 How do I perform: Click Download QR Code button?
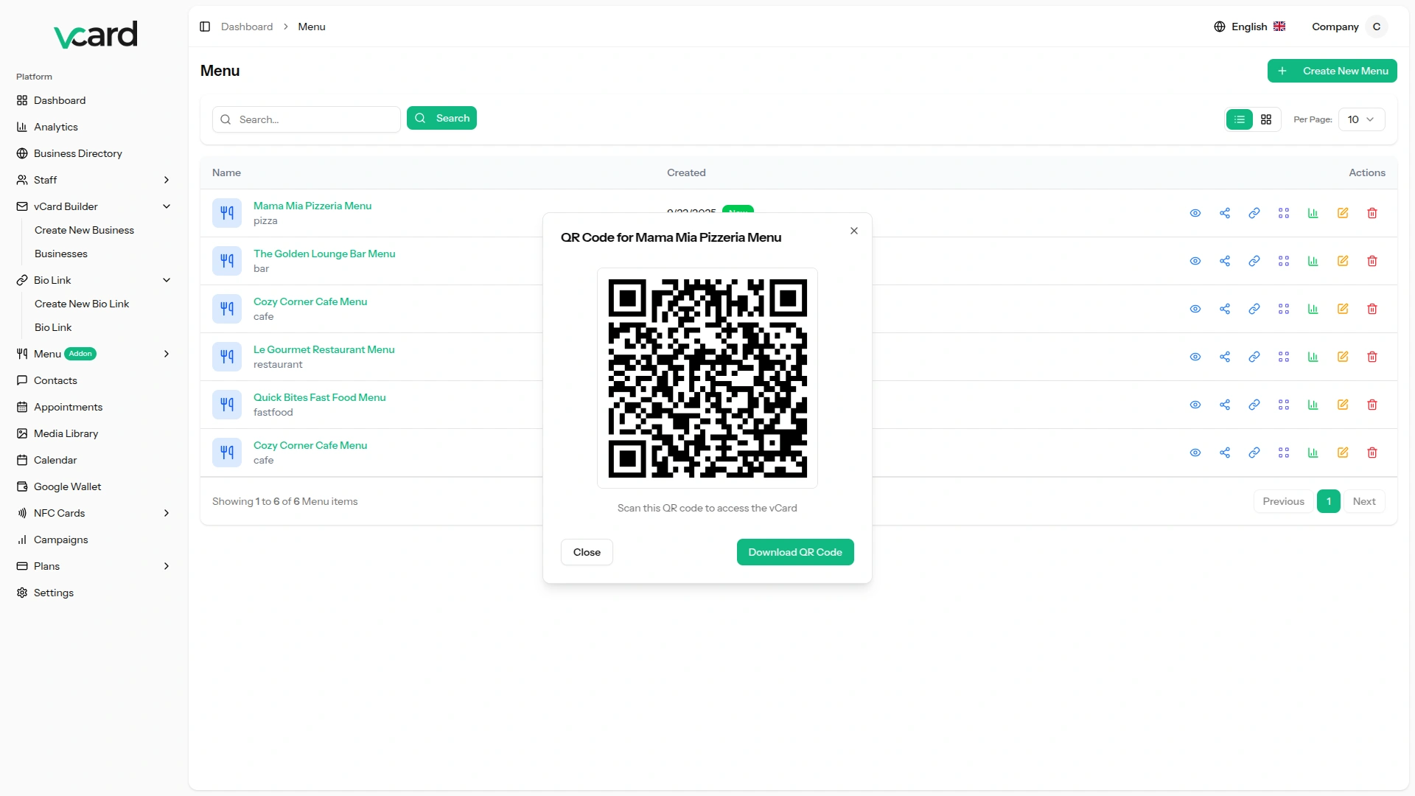coord(795,552)
